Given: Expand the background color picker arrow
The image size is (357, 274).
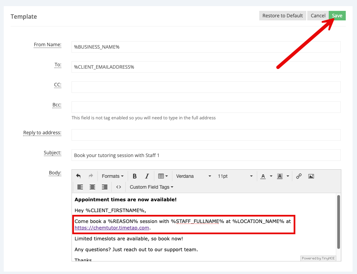Looking at the screenshot, I should (x=288, y=176).
